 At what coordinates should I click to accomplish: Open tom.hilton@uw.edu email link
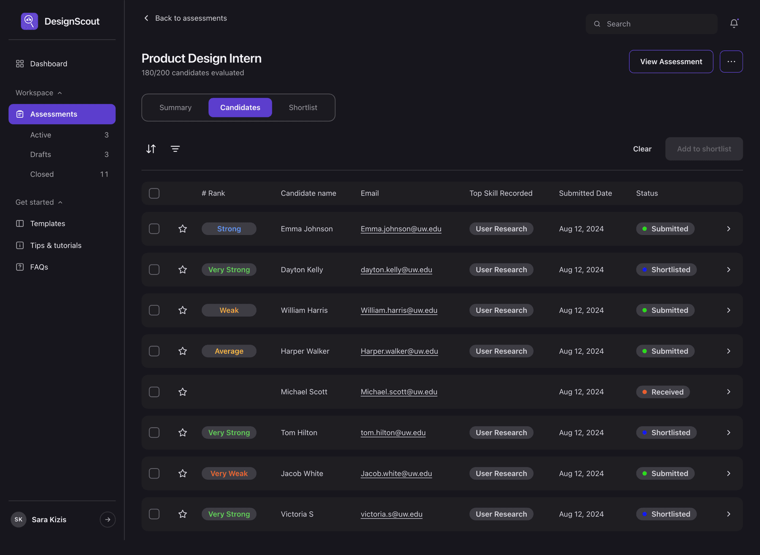click(x=393, y=433)
